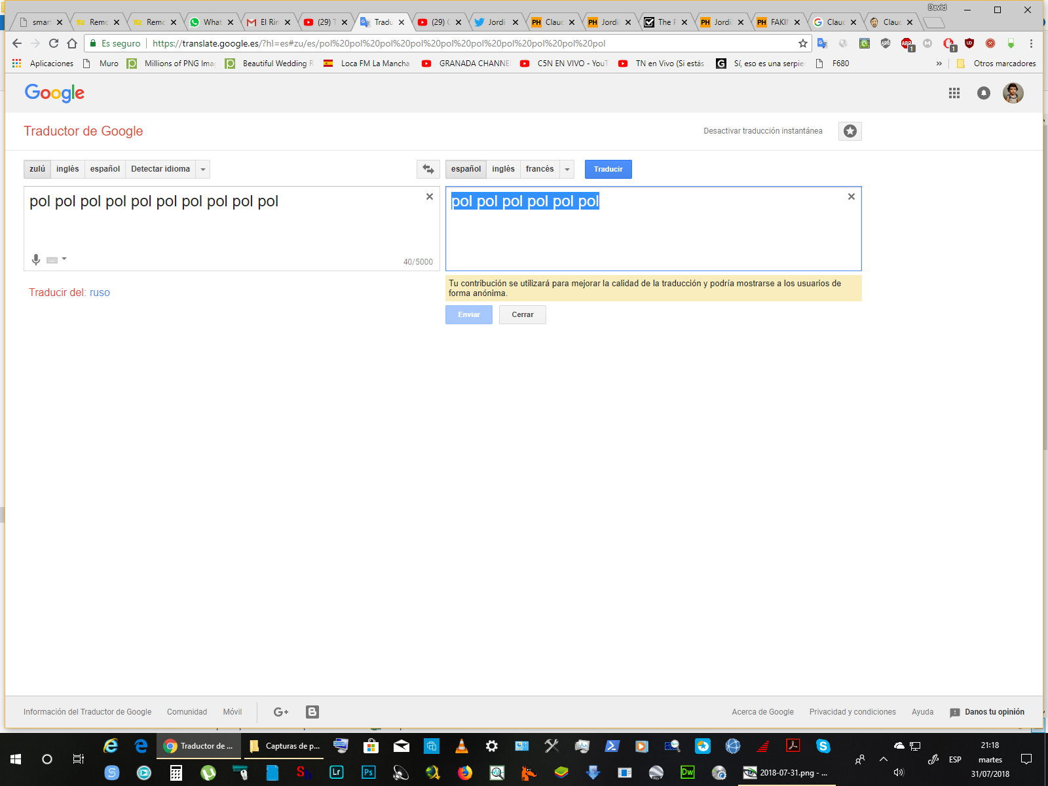
Task: Click the ruso language suggestion link
Action: click(x=100, y=293)
